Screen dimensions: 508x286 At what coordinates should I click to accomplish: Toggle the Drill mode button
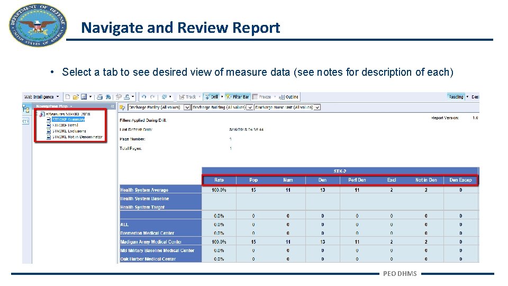[212, 96]
